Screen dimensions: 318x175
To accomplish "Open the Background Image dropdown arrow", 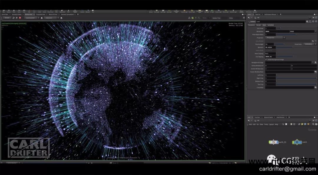I will (x=312, y=62).
